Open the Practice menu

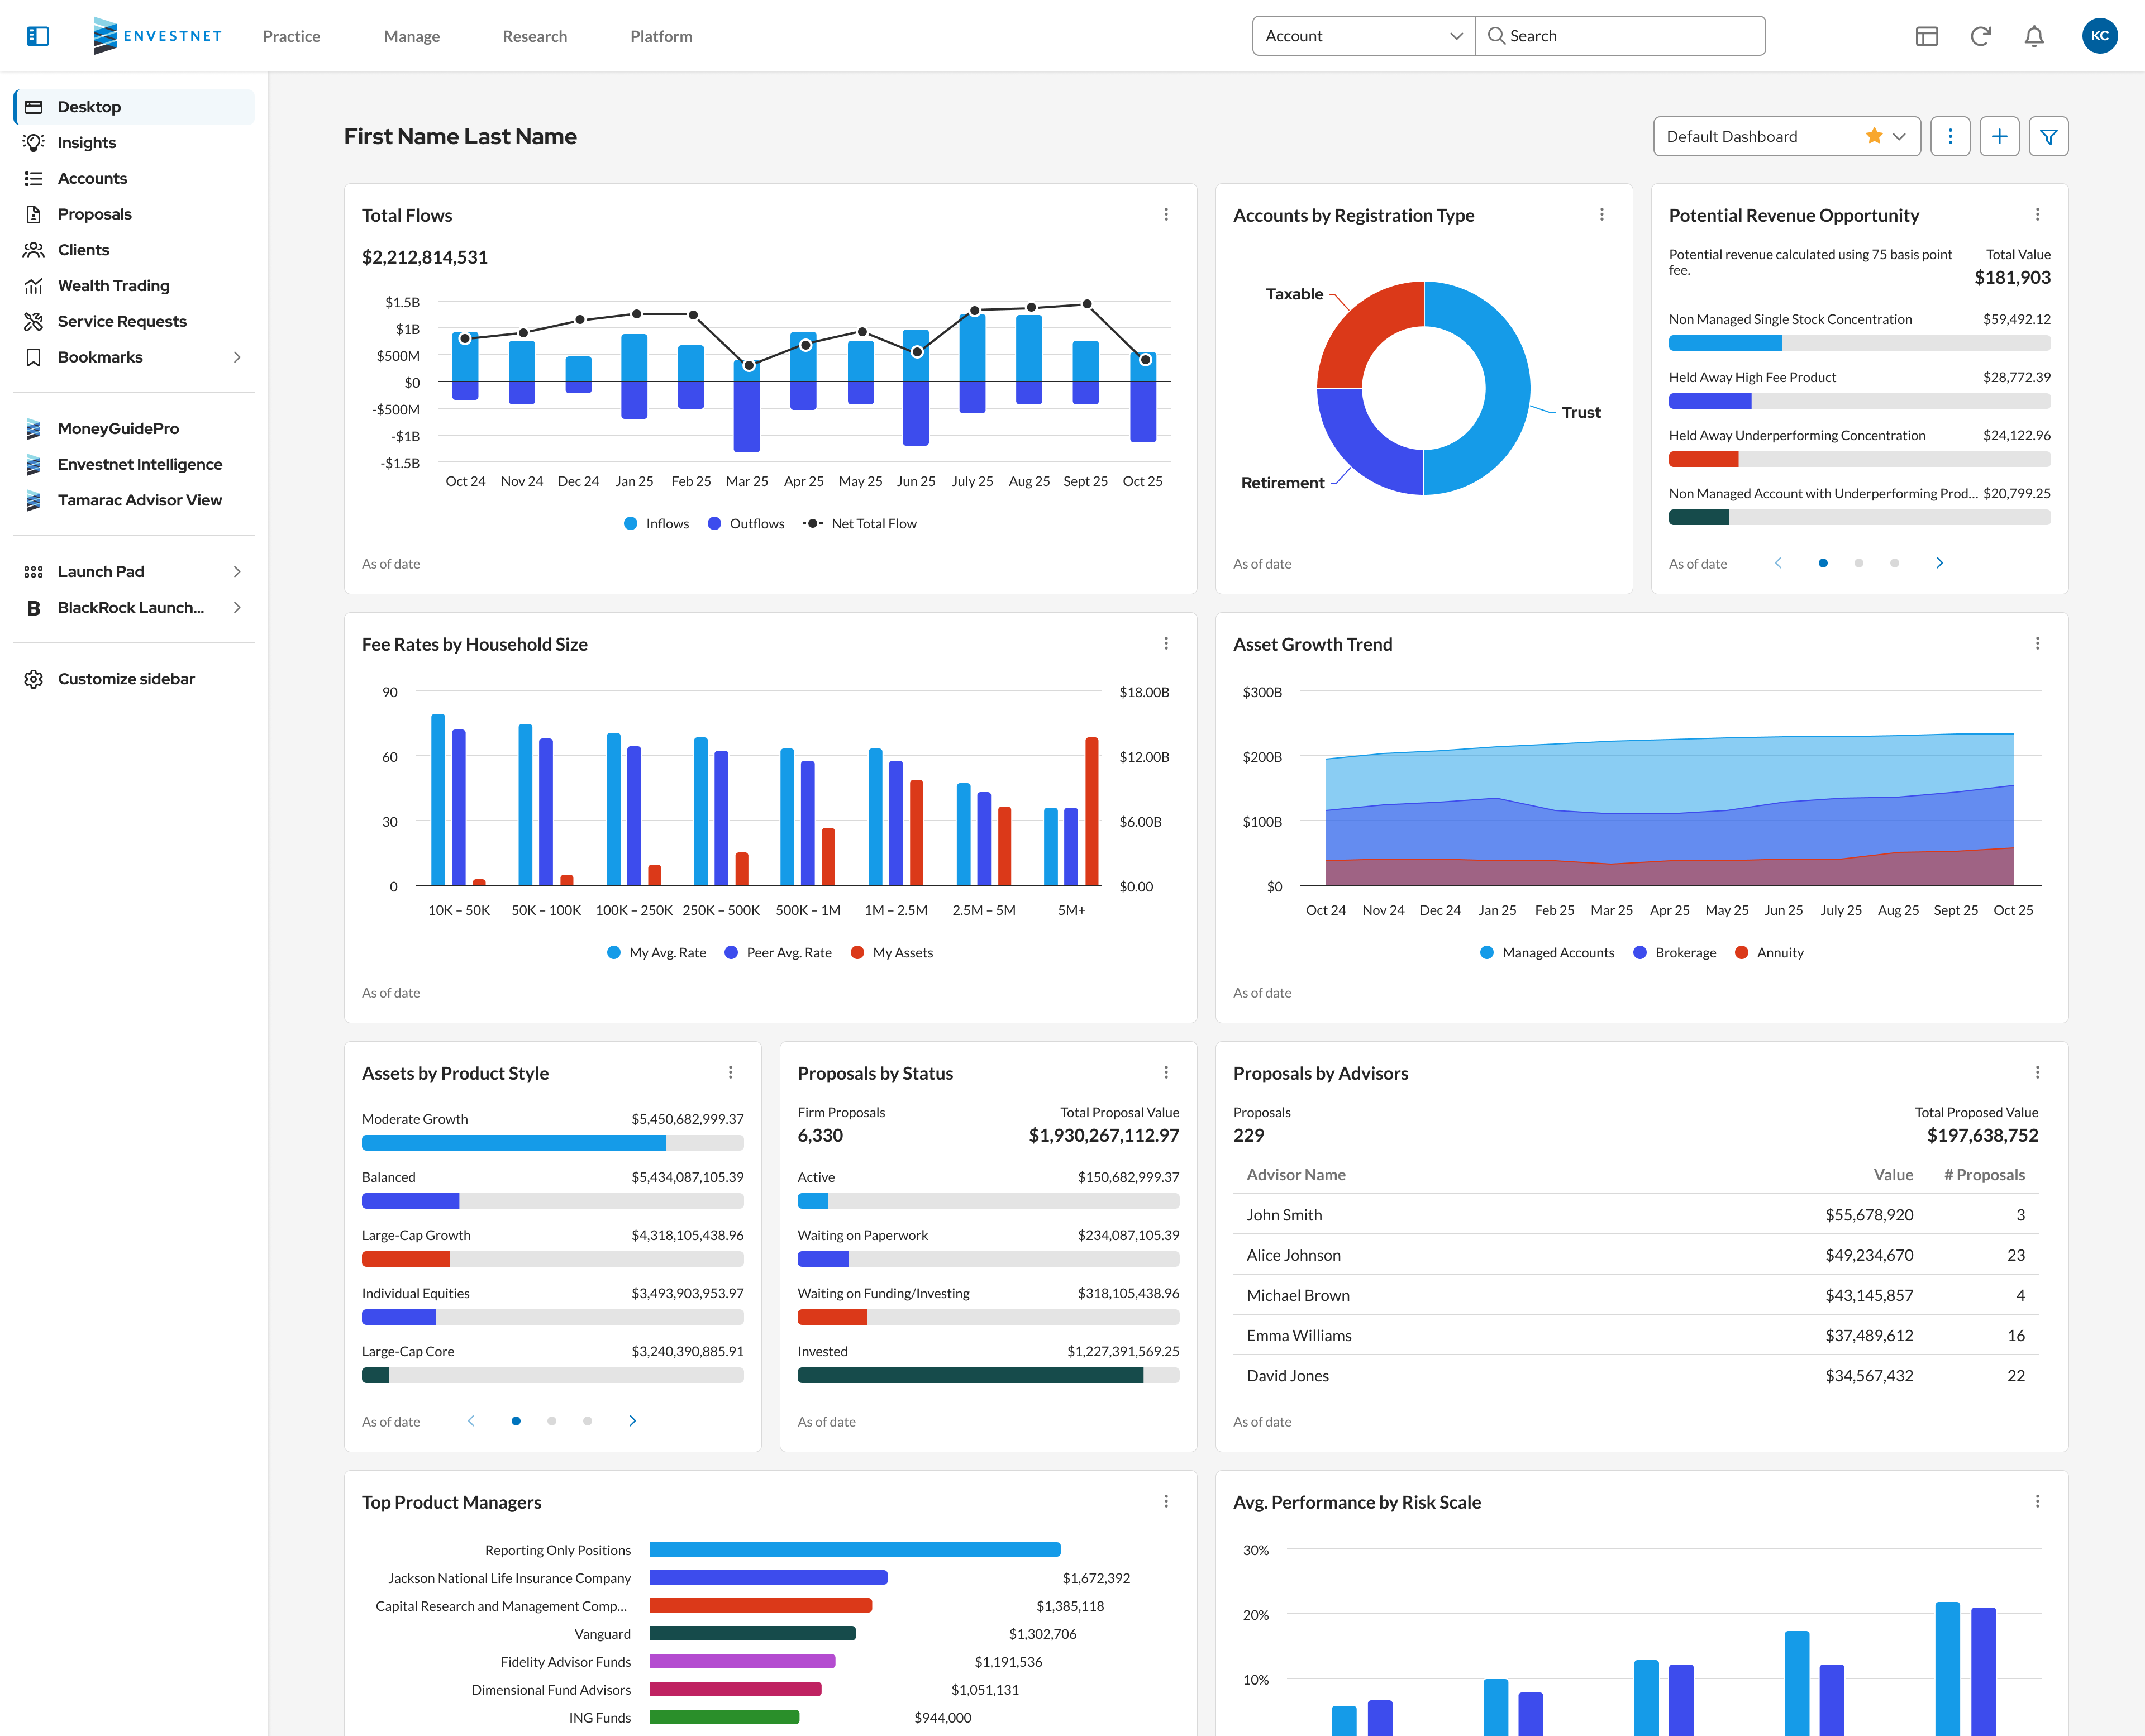coord(291,36)
